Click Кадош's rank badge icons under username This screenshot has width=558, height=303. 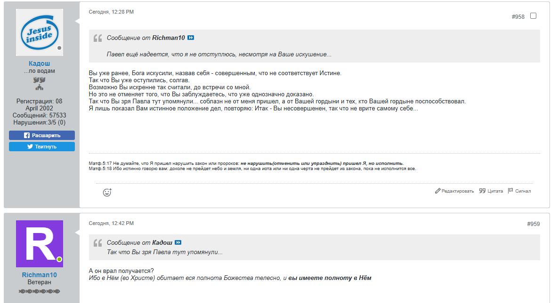pyautogui.click(x=39, y=83)
